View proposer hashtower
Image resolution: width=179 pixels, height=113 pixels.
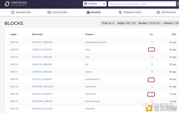[x=90, y=109]
